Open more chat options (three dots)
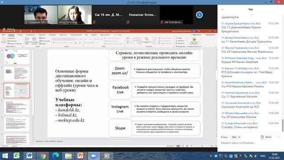Image resolution: width=284 pixels, height=160 pixels. click(278, 137)
